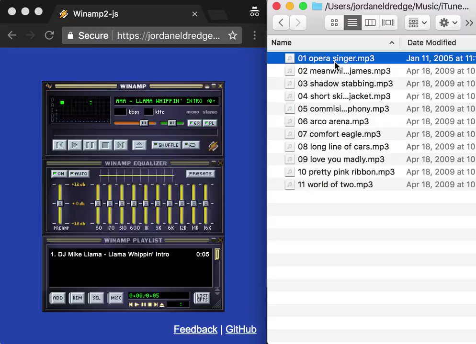
Task: Select 02 meanwhi...james.mp3 file
Action: pyautogui.click(x=372, y=71)
